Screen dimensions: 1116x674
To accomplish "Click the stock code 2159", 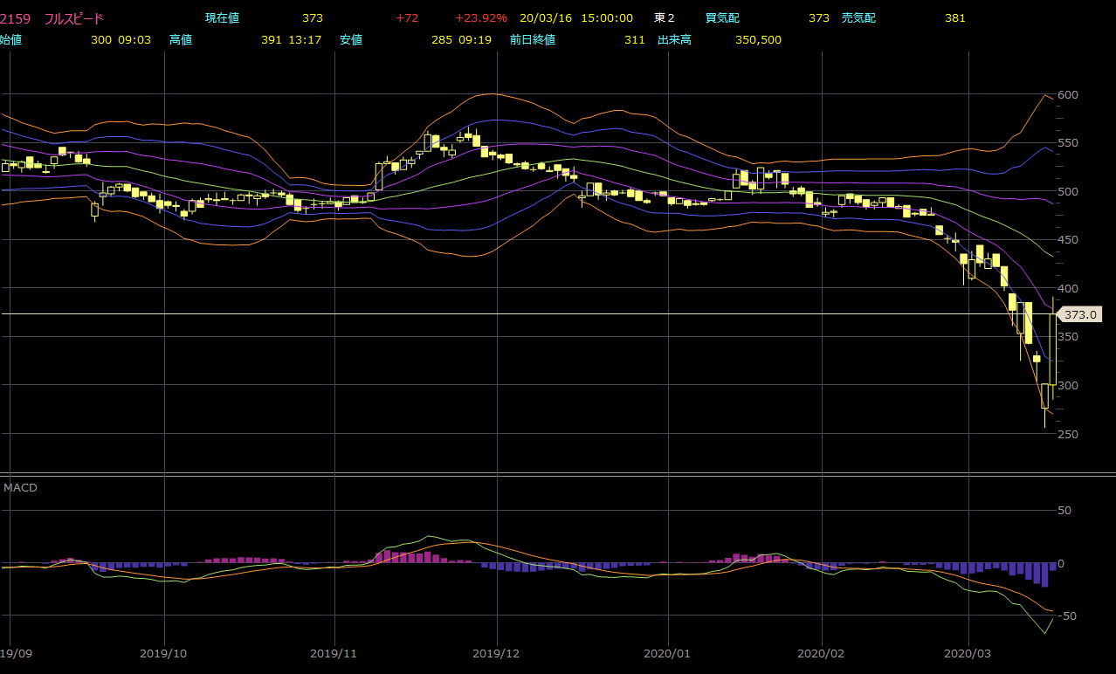I will tap(16, 17).
